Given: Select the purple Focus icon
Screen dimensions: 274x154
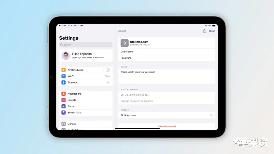Looking at the screenshot, I should [x=63, y=106].
